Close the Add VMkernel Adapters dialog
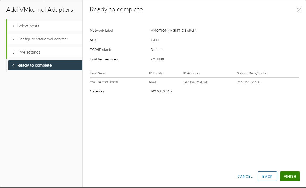This screenshot has height=188, width=306. pyautogui.click(x=299, y=10)
